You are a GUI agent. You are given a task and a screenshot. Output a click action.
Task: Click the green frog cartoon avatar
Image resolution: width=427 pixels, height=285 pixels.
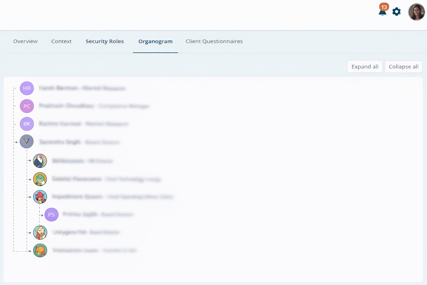click(40, 179)
